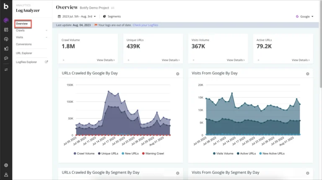Click the 367K Visits Volume value
322x180 pixels.
coord(198,47)
